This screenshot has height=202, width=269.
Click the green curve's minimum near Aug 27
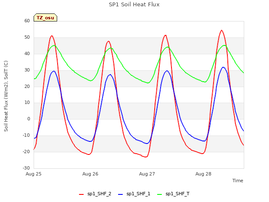(x=148, y=83)
